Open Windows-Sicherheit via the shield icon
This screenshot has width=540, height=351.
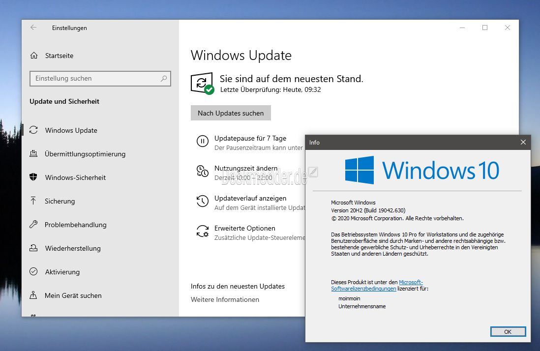coord(33,177)
